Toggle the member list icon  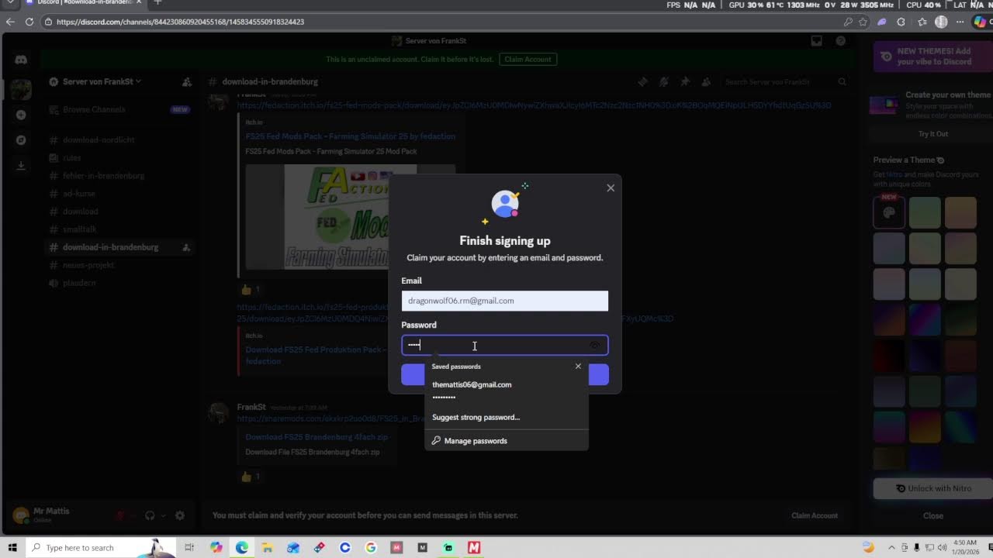[x=706, y=82]
